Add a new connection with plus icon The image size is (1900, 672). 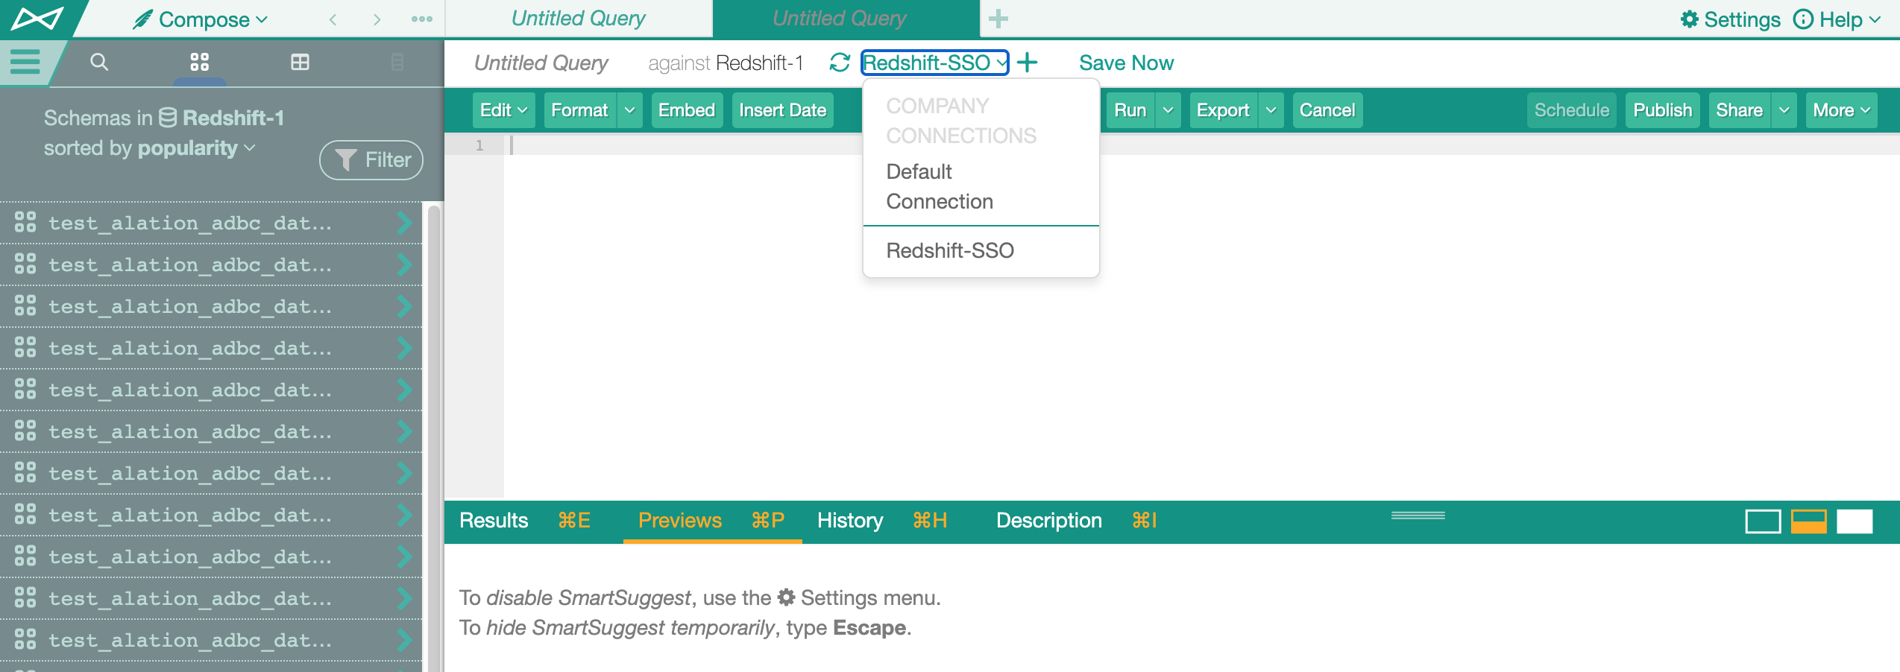point(1028,63)
